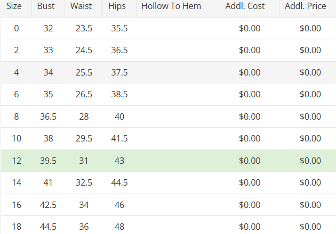Select the highlighted size 12 cell
336x234 pixels.
(x=16, y=161)
